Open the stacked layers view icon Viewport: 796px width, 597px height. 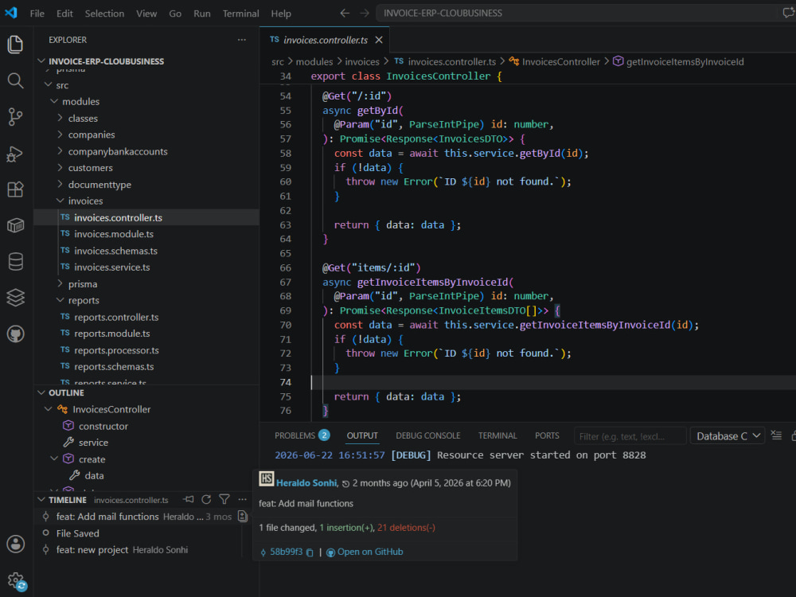coord(15,298)
